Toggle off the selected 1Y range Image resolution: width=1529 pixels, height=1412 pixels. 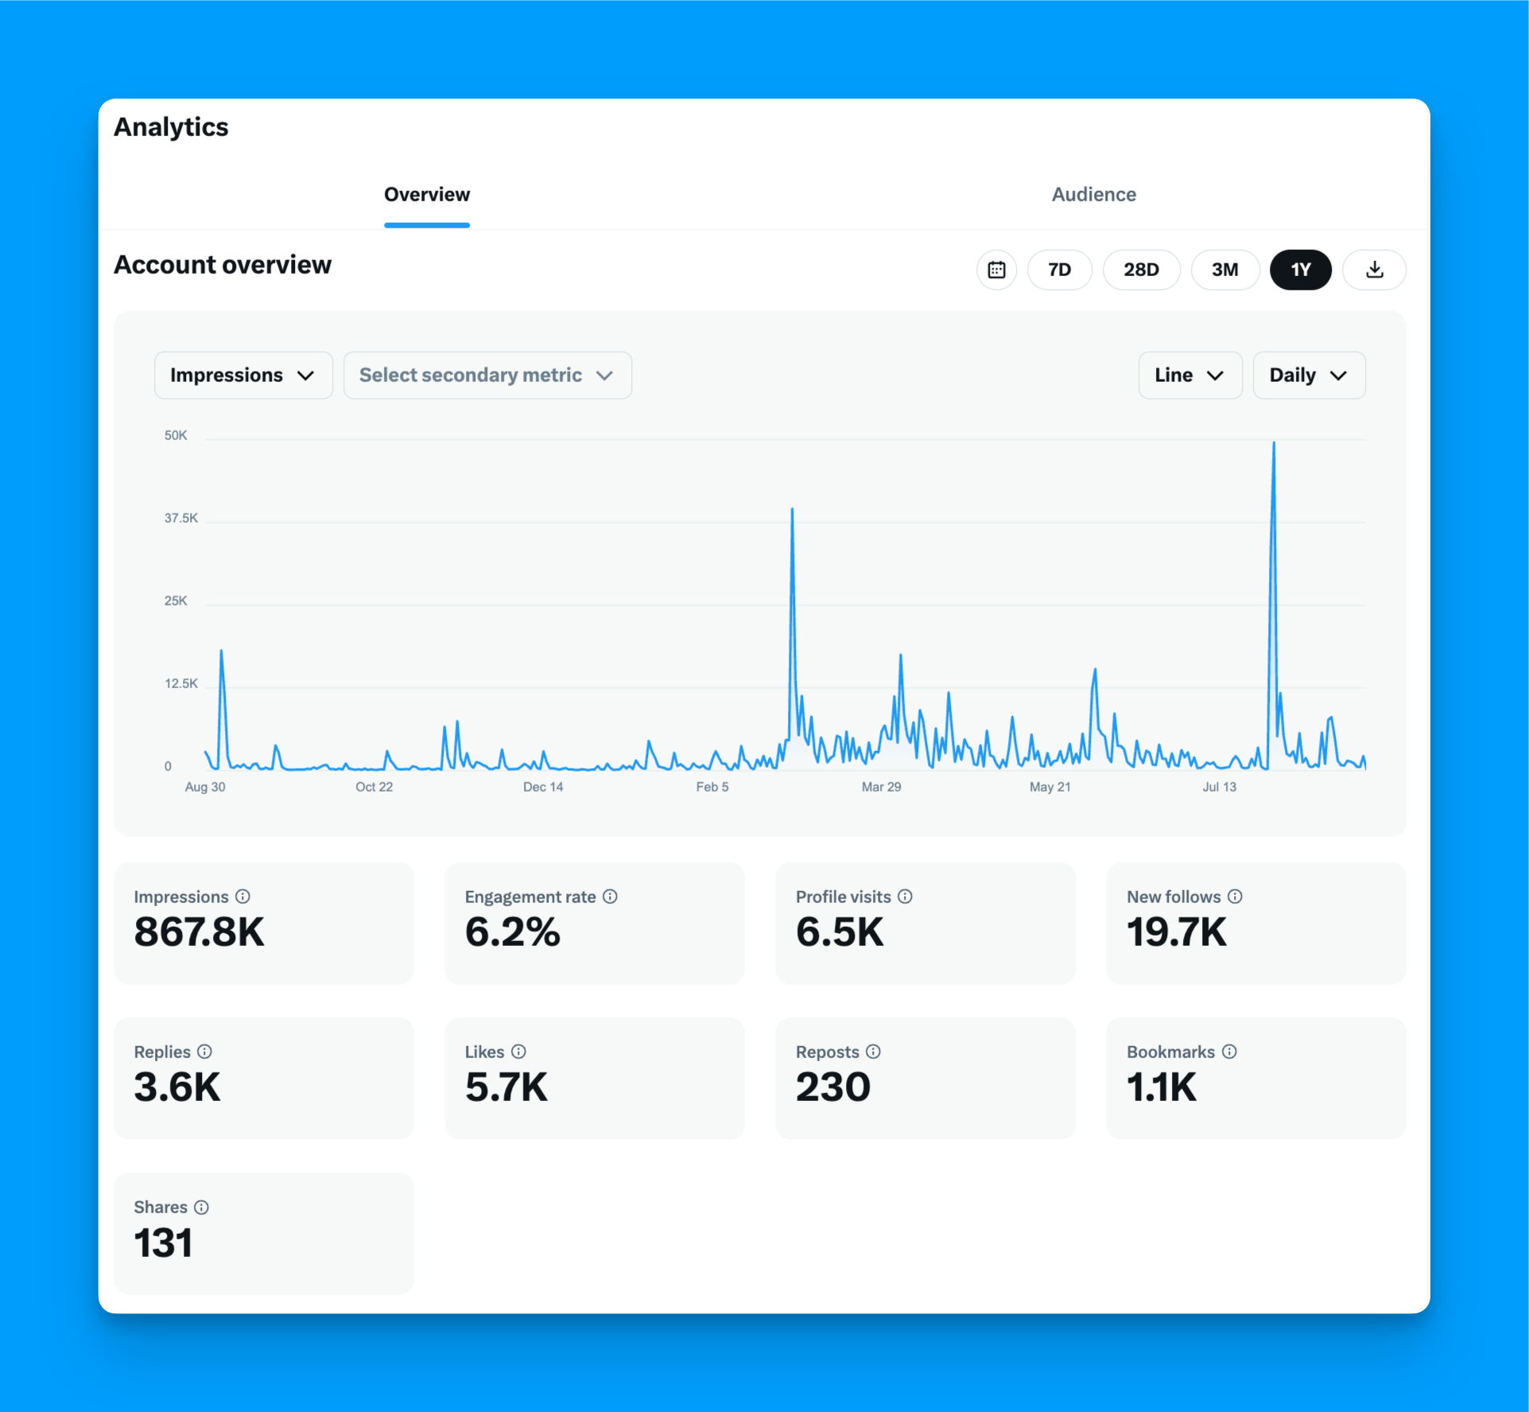1301,270
